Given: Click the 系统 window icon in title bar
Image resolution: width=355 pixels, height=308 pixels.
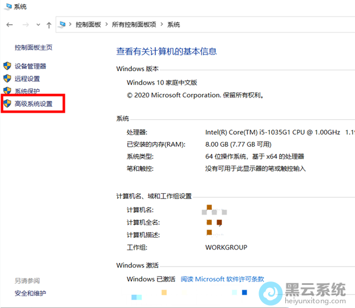Looking at the screenshot, I should pos(7,7).
